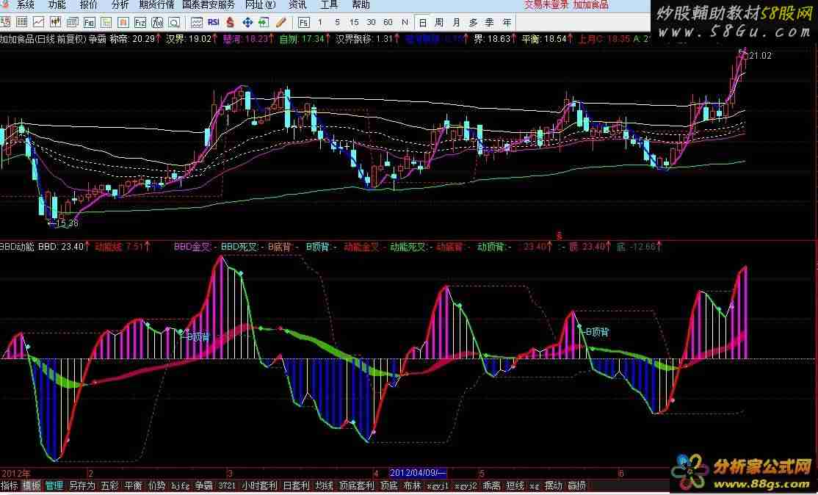The width and height of the screenshot is (818, 495).
Task: Open the 系统 menu
Action: [25, 4]
